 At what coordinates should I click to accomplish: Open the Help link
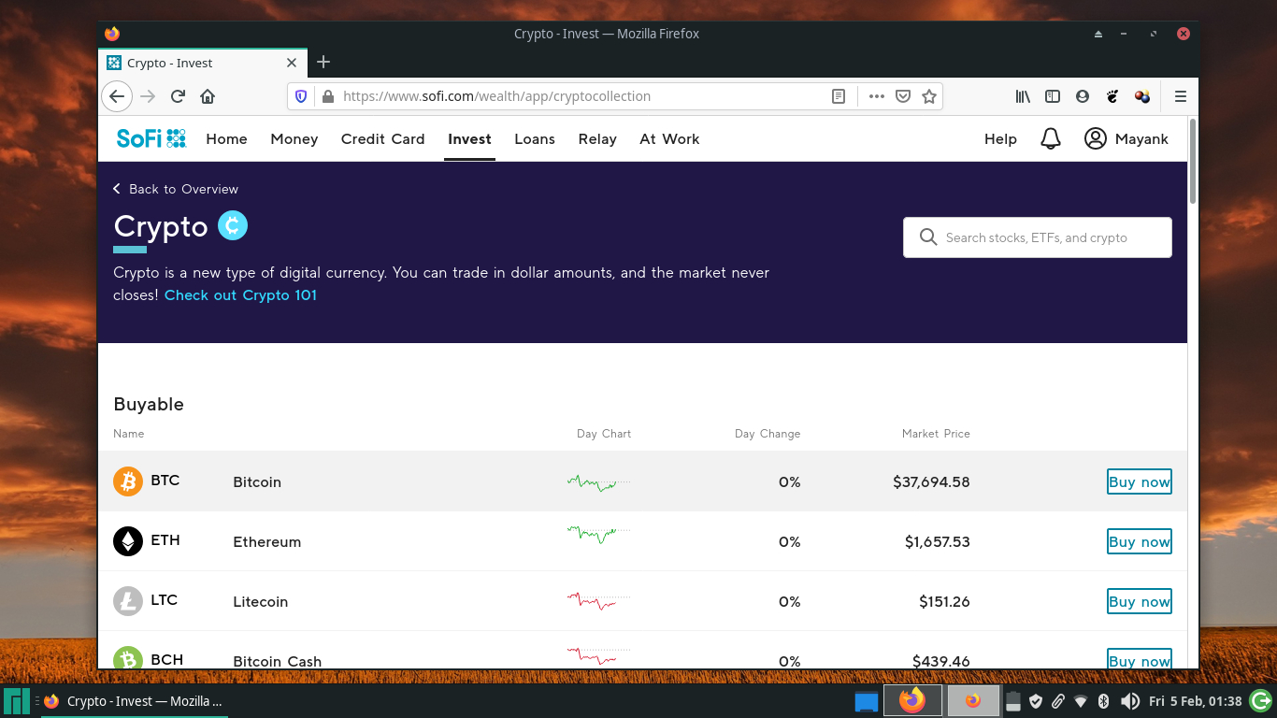[1000, 138]
